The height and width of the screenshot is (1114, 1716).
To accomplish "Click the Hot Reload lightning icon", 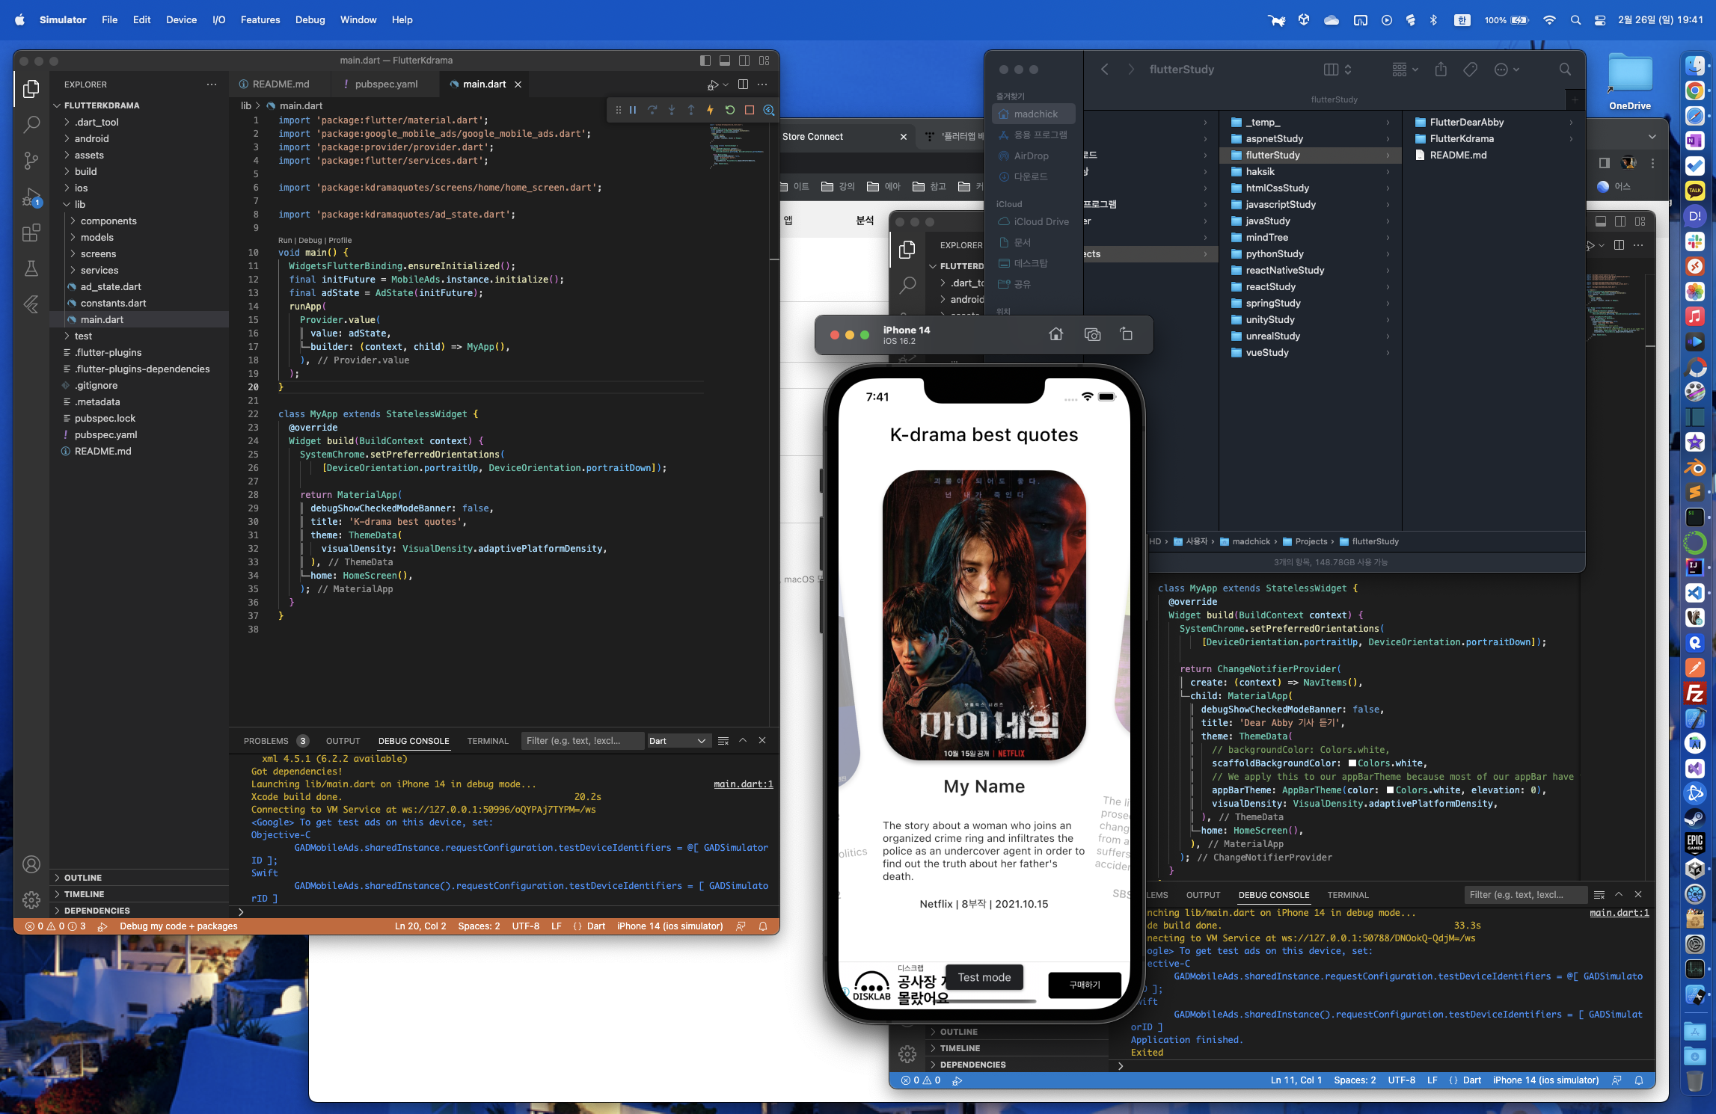I will point(710,110).
